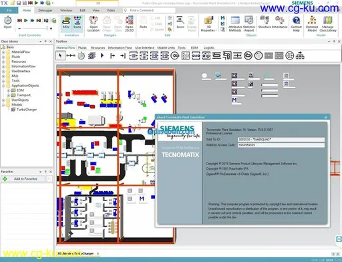Open the Information Flow toolbox tab
This screenshot has width=342, height=262.
120,47
